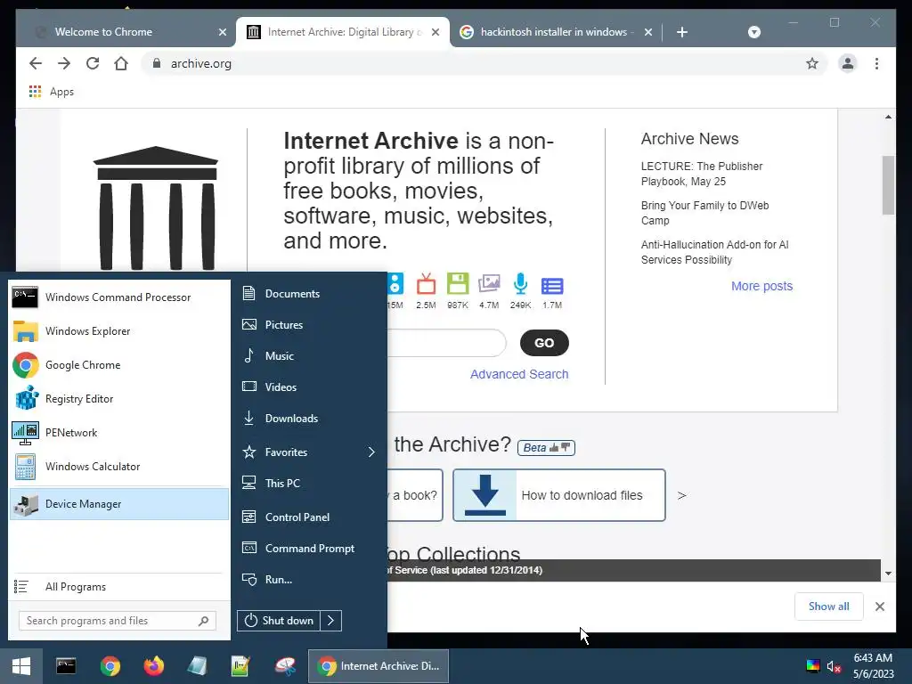The image size is (912, 684).
Task: Open Chrome tab search dropdown
Action: pos(753,32)
